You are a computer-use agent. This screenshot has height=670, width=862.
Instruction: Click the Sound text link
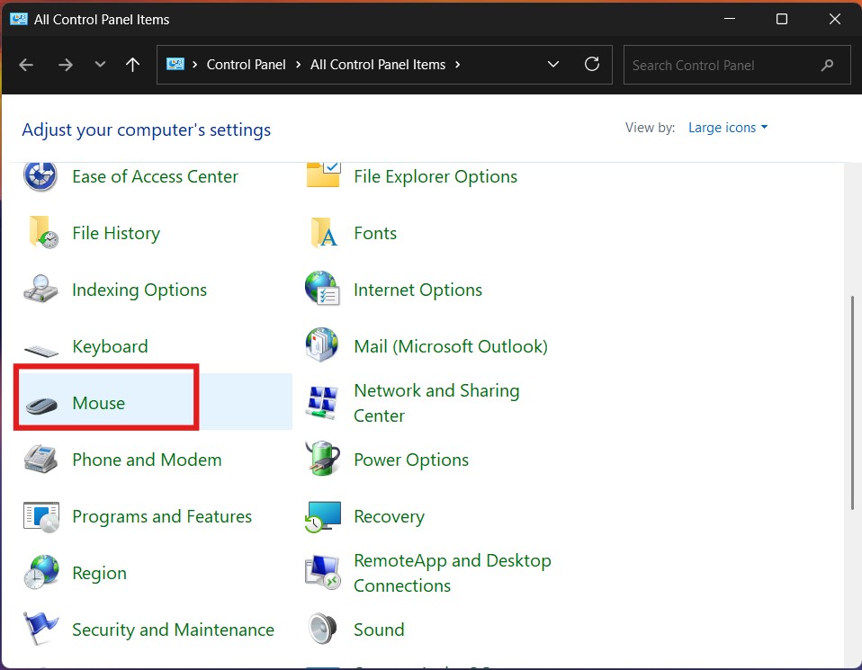379,630
